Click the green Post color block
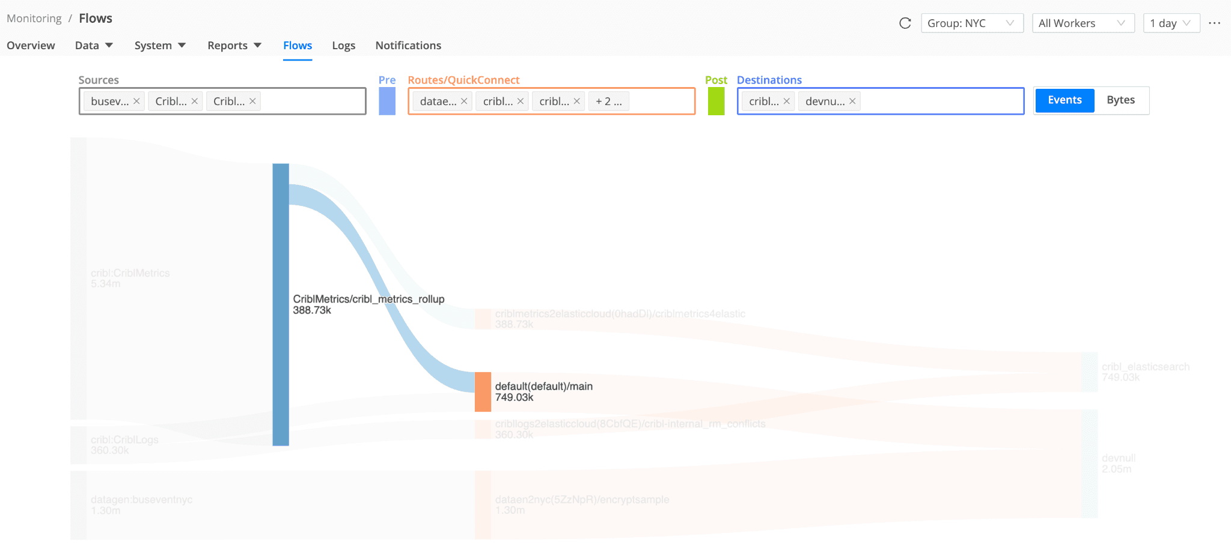 716,101
